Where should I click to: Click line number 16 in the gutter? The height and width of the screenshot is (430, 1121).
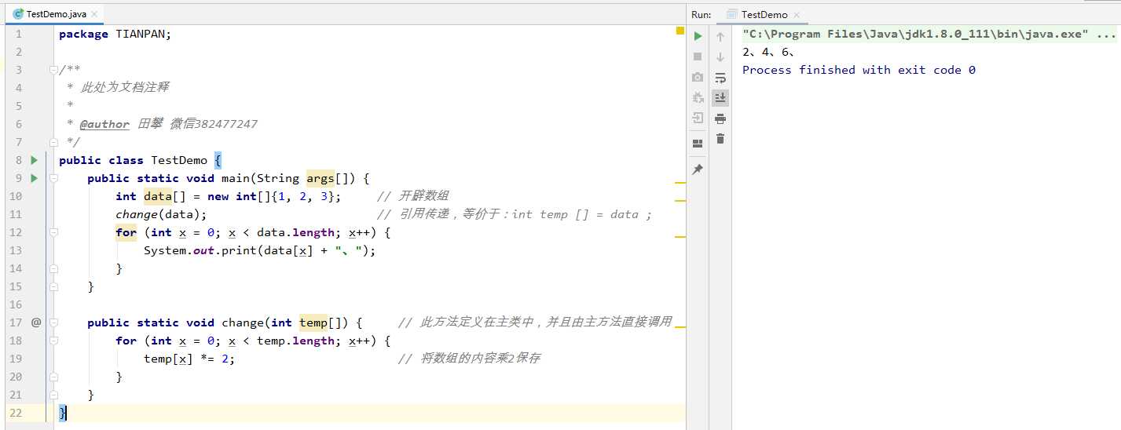point(16,304)
